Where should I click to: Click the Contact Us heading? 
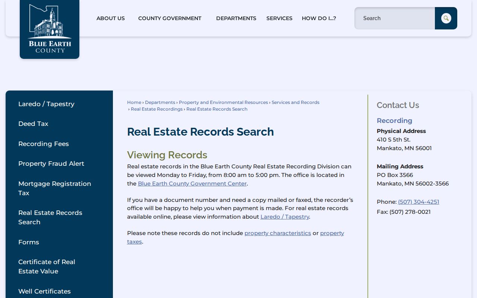coord(398,105)
